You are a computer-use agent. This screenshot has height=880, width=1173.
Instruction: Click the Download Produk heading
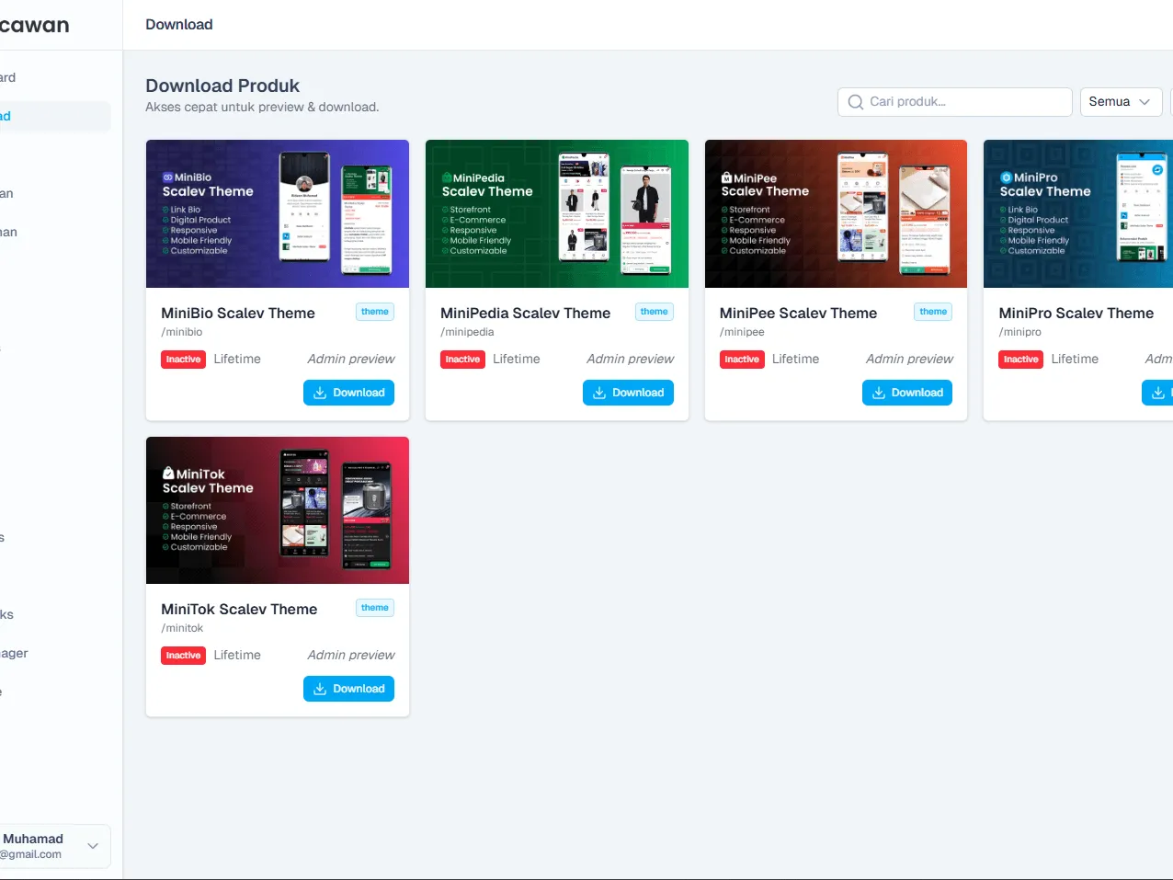pyautogui.click(x=222, y=86)
